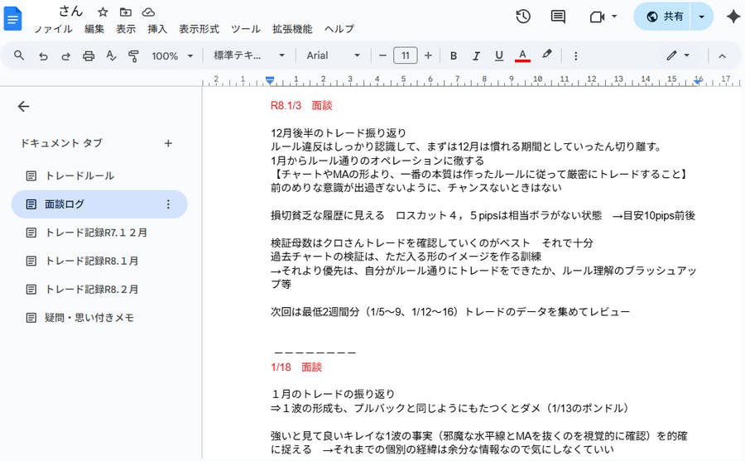Click the spell check icon
Viewport: 745px width, 461px height.
[x=111, y=55]
